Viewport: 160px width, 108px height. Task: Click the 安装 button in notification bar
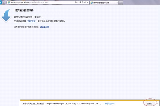[150, 104]
